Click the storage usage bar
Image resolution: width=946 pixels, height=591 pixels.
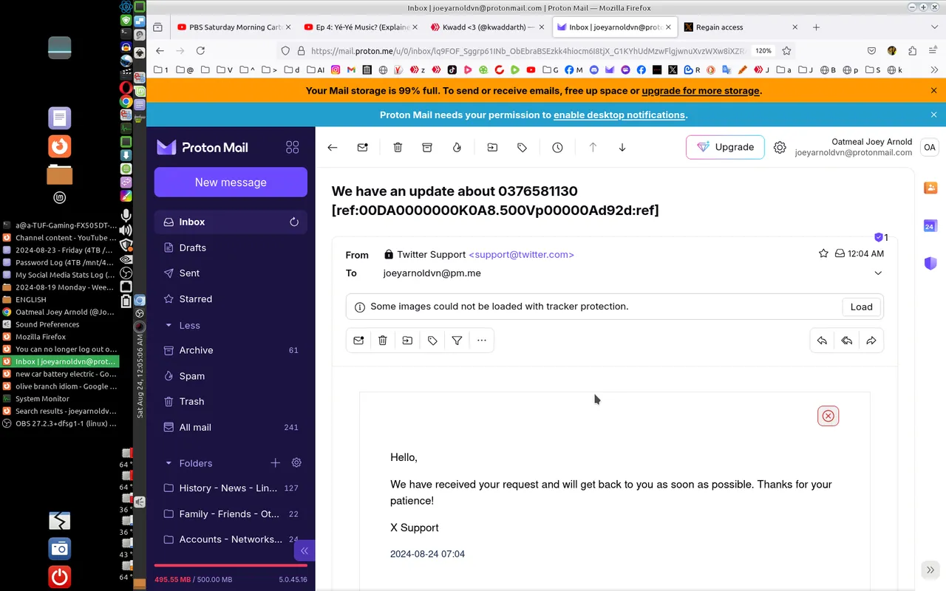(x=231, y=566)
